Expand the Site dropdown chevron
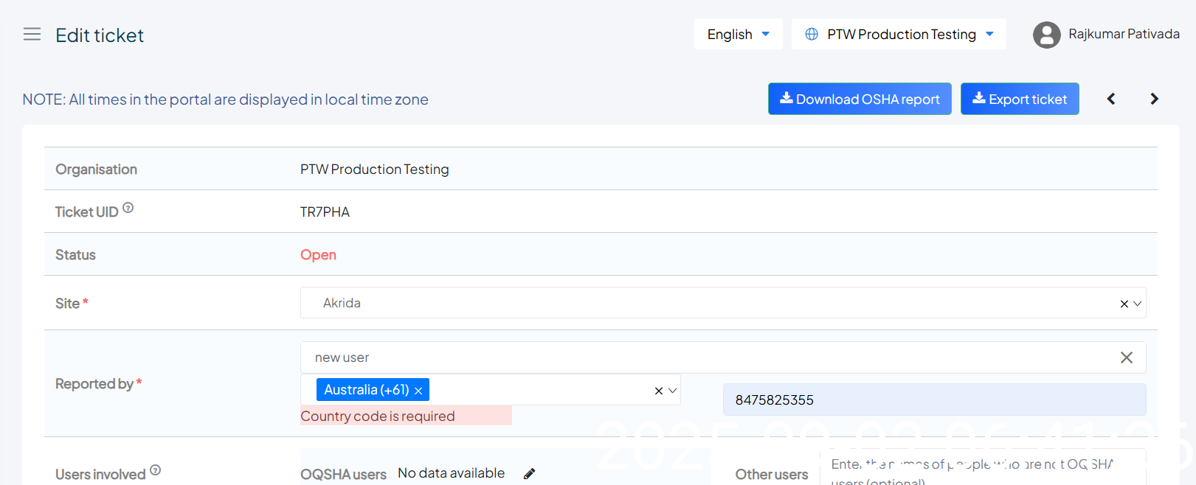The width and height of the screenshot is (1196, 485). point(1138,304)
